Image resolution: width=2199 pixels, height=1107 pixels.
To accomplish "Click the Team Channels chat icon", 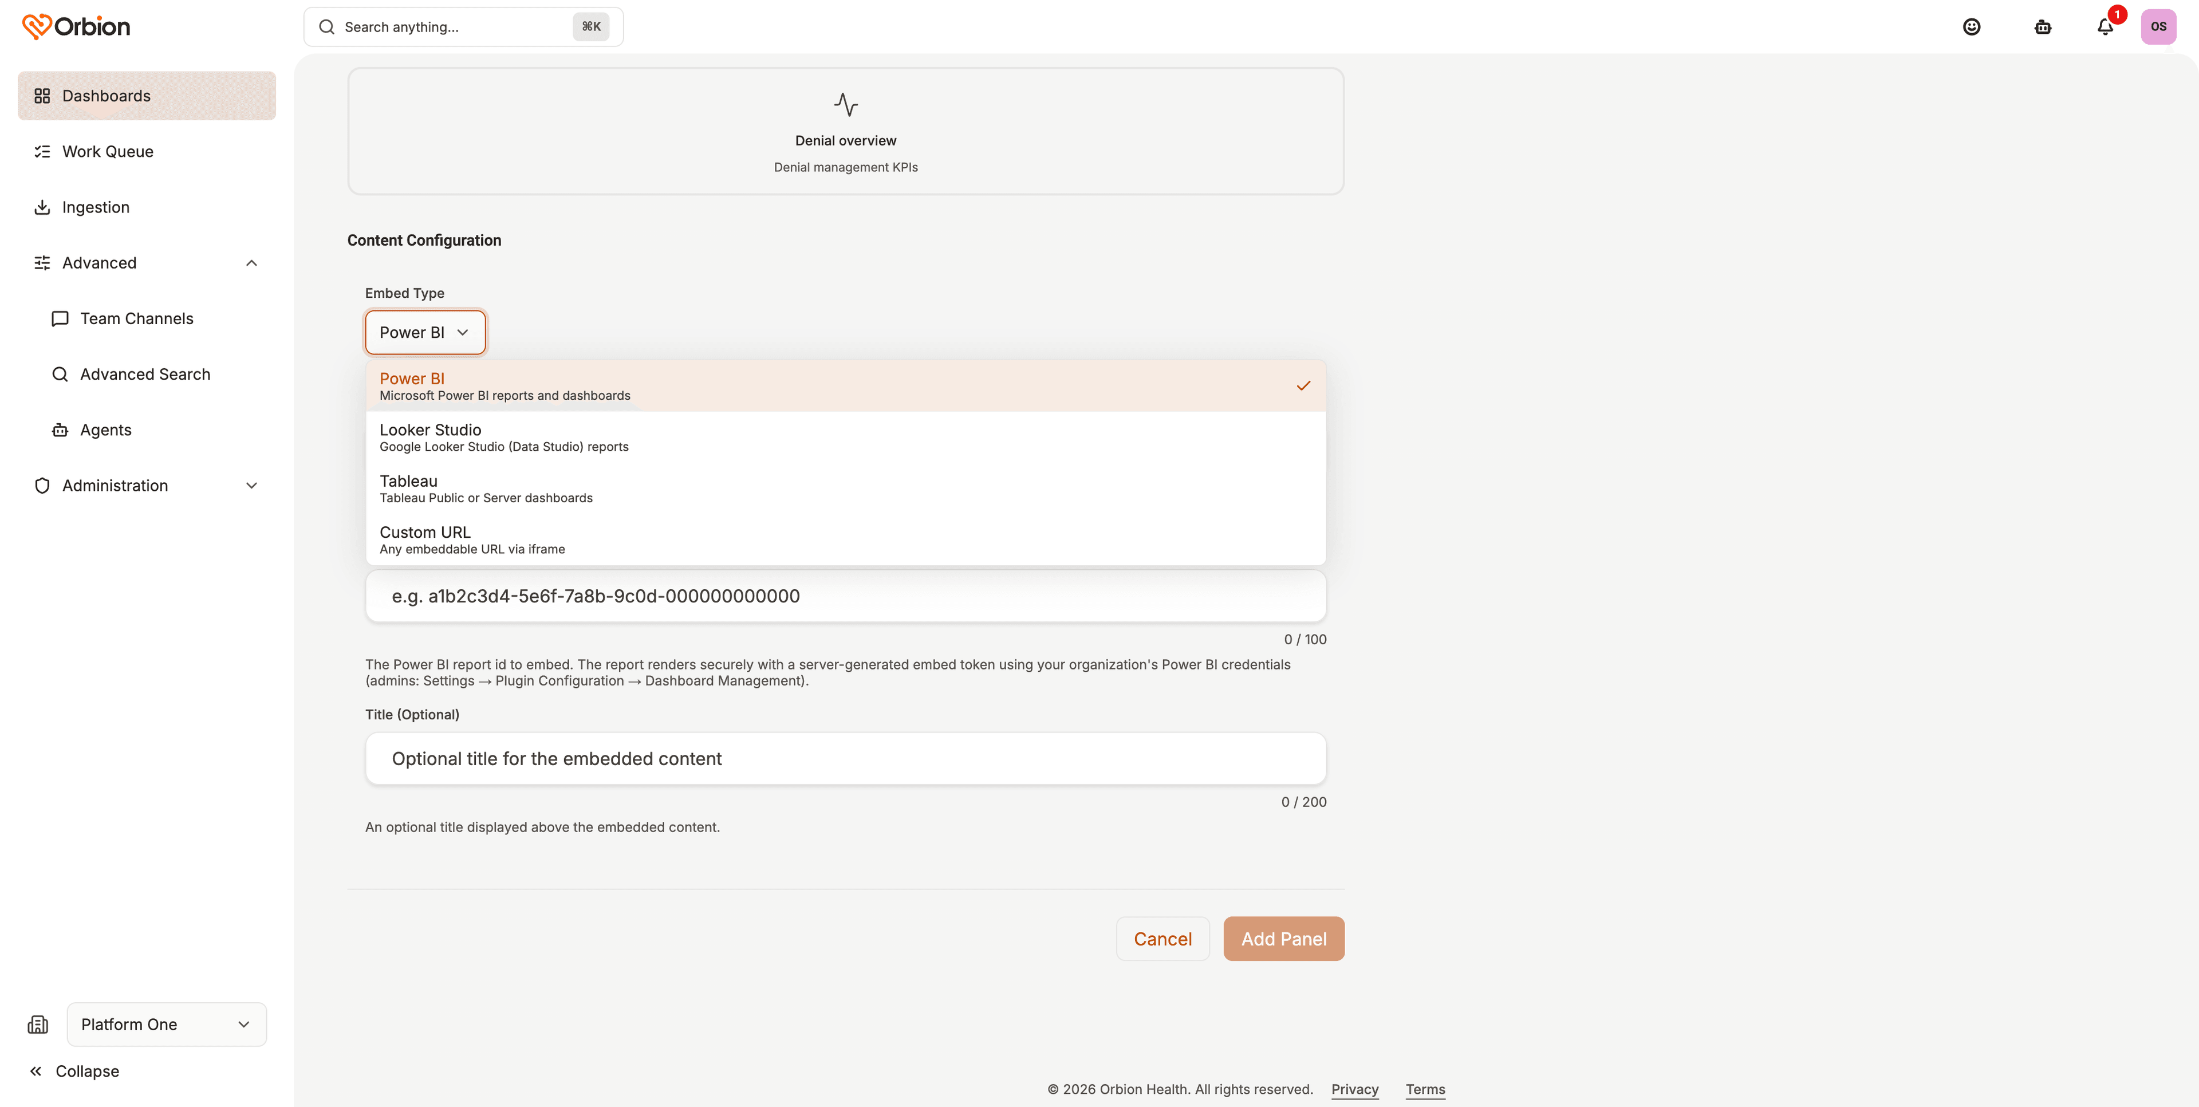I will tap(60, 318).
